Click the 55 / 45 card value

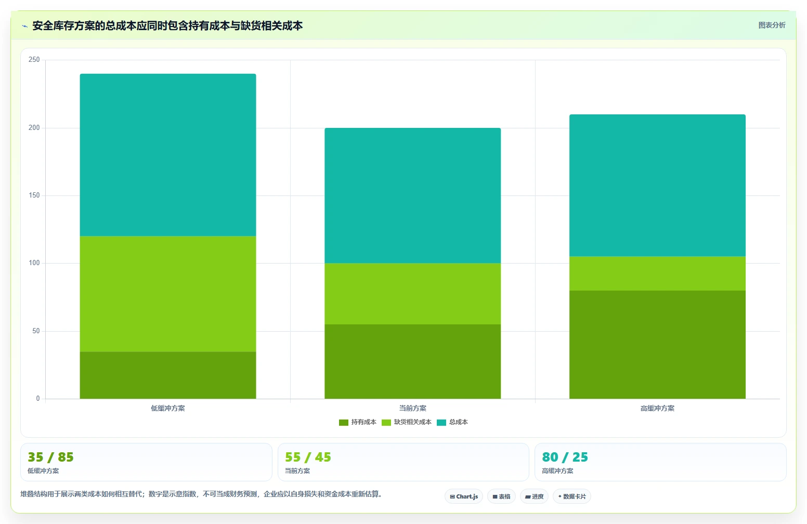click(x=308, y=457)
